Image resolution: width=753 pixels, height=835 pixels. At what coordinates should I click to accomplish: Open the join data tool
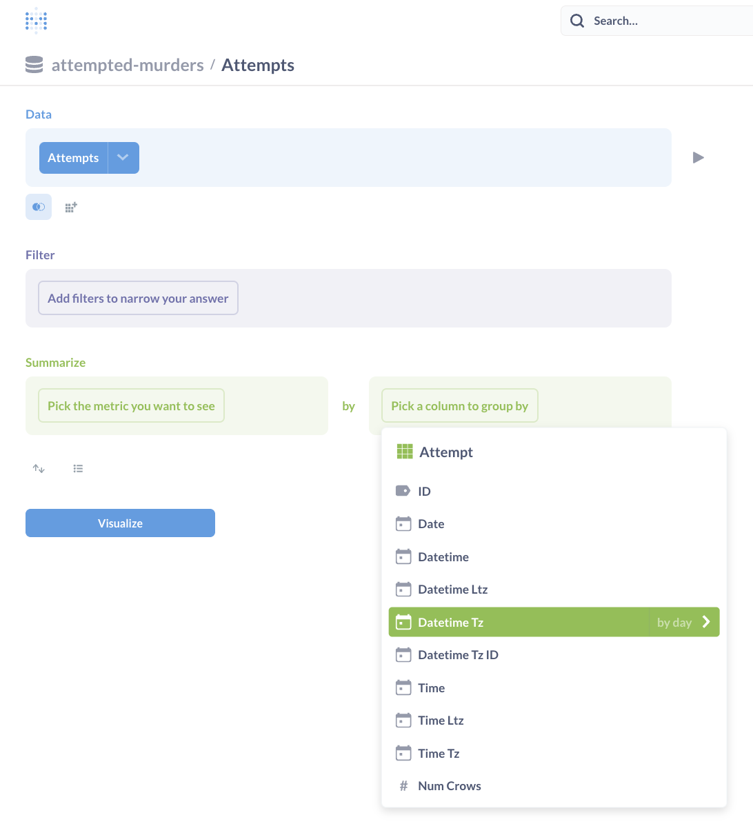pos(38,207)
